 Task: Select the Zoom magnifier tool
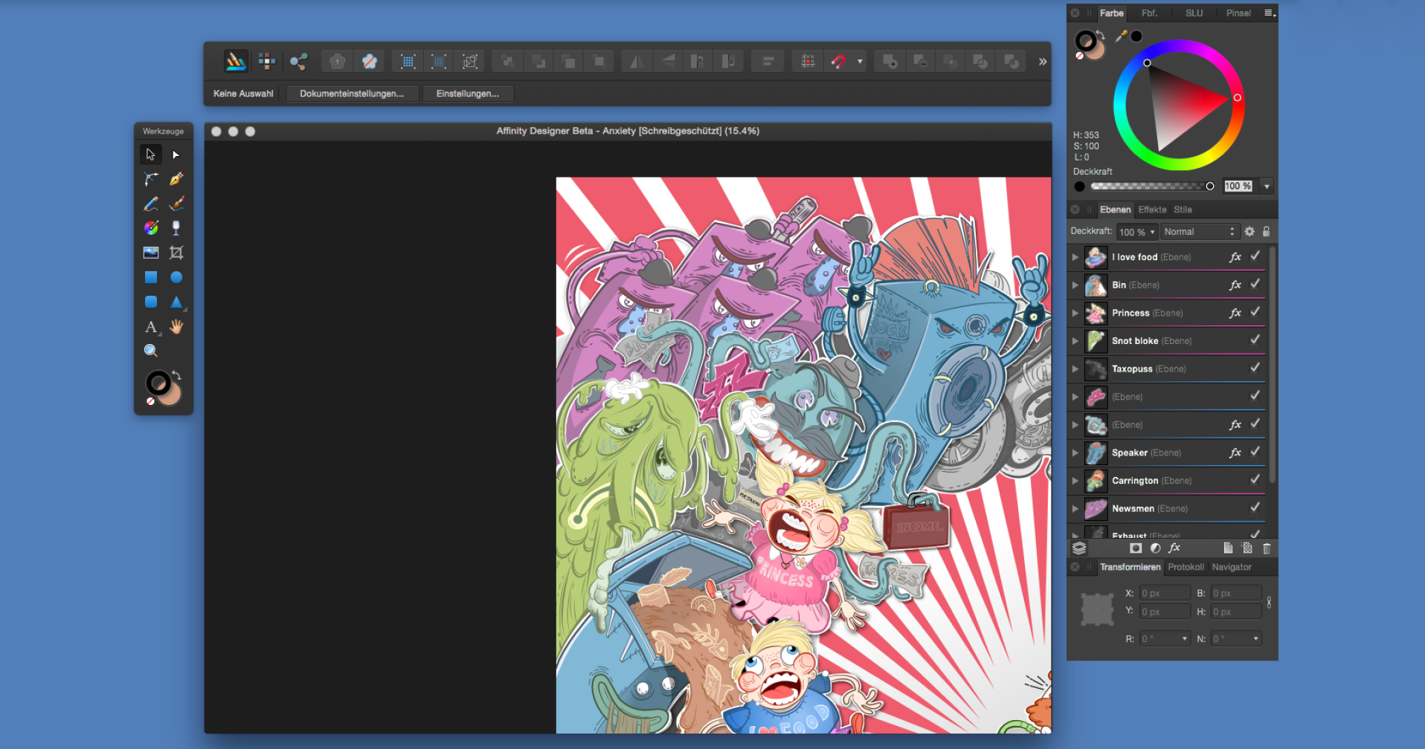[151, 351]
